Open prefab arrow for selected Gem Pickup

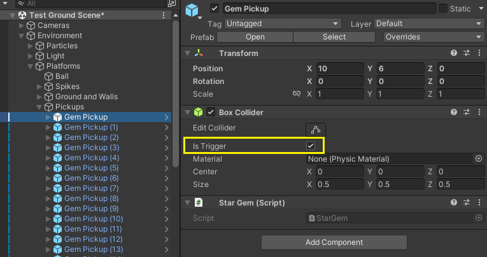coord(167,117)
